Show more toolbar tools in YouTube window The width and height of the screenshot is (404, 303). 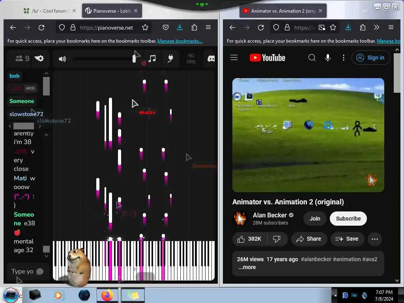click(376, 27)
